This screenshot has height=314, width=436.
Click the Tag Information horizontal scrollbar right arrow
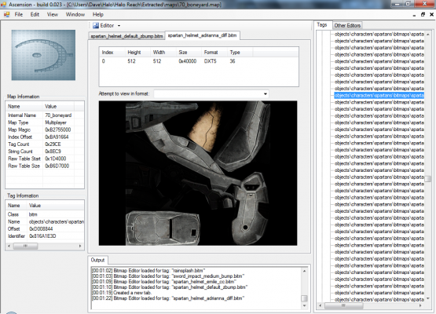click(x=80, y=246)
